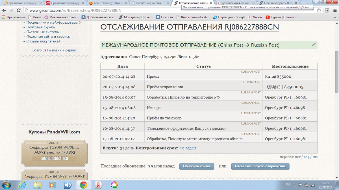This screenshot has height=190, width=339.
Task: Click the не задан control deadline link
Action: coord(188,148)
